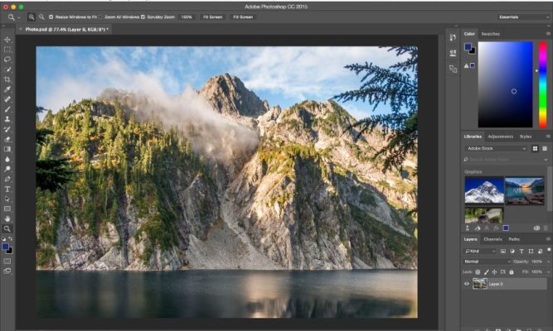Select the Rectangular Marquee tool
Screen dimensions: 553x331
tap(7, 50)
